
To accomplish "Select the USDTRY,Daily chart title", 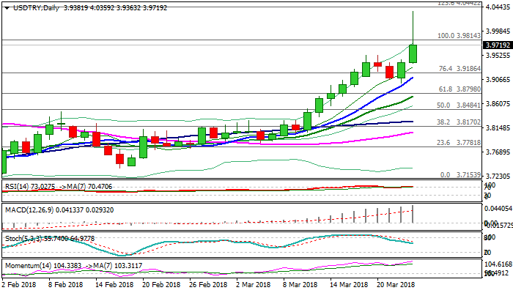I will click(37, 8).
